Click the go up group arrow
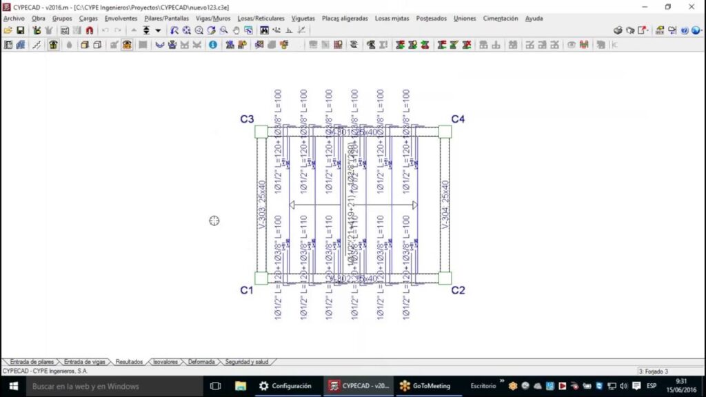The image size is (706, 397). (x=134, y=30)
